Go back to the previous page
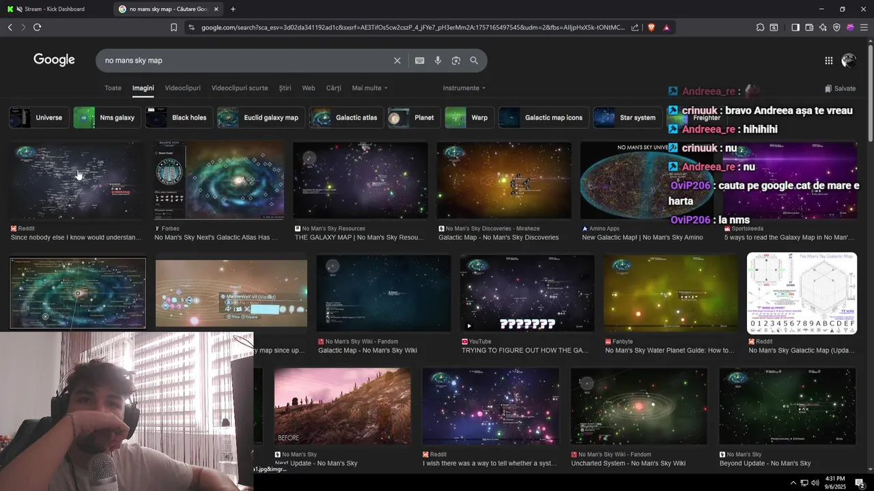The width and height of the screenshot is (874, 491). pyautogui.click(x=10, y=27)
